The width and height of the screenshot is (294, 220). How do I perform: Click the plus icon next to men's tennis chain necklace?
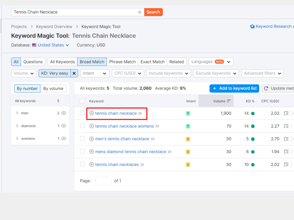coord(91,139)
